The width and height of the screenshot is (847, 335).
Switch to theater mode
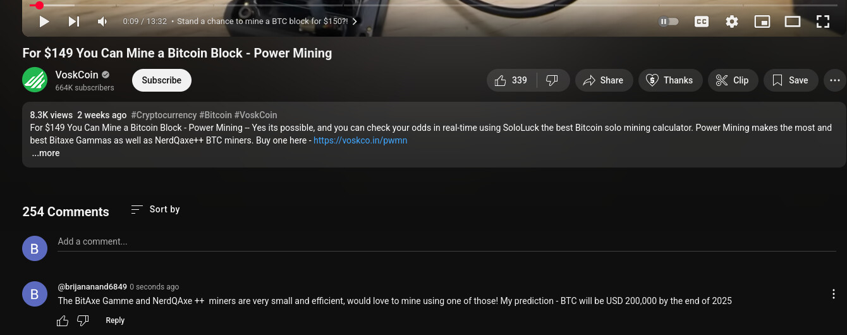click(793, 21)
